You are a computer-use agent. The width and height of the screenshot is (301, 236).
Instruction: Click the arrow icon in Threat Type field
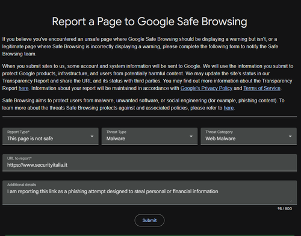point(191,137)
